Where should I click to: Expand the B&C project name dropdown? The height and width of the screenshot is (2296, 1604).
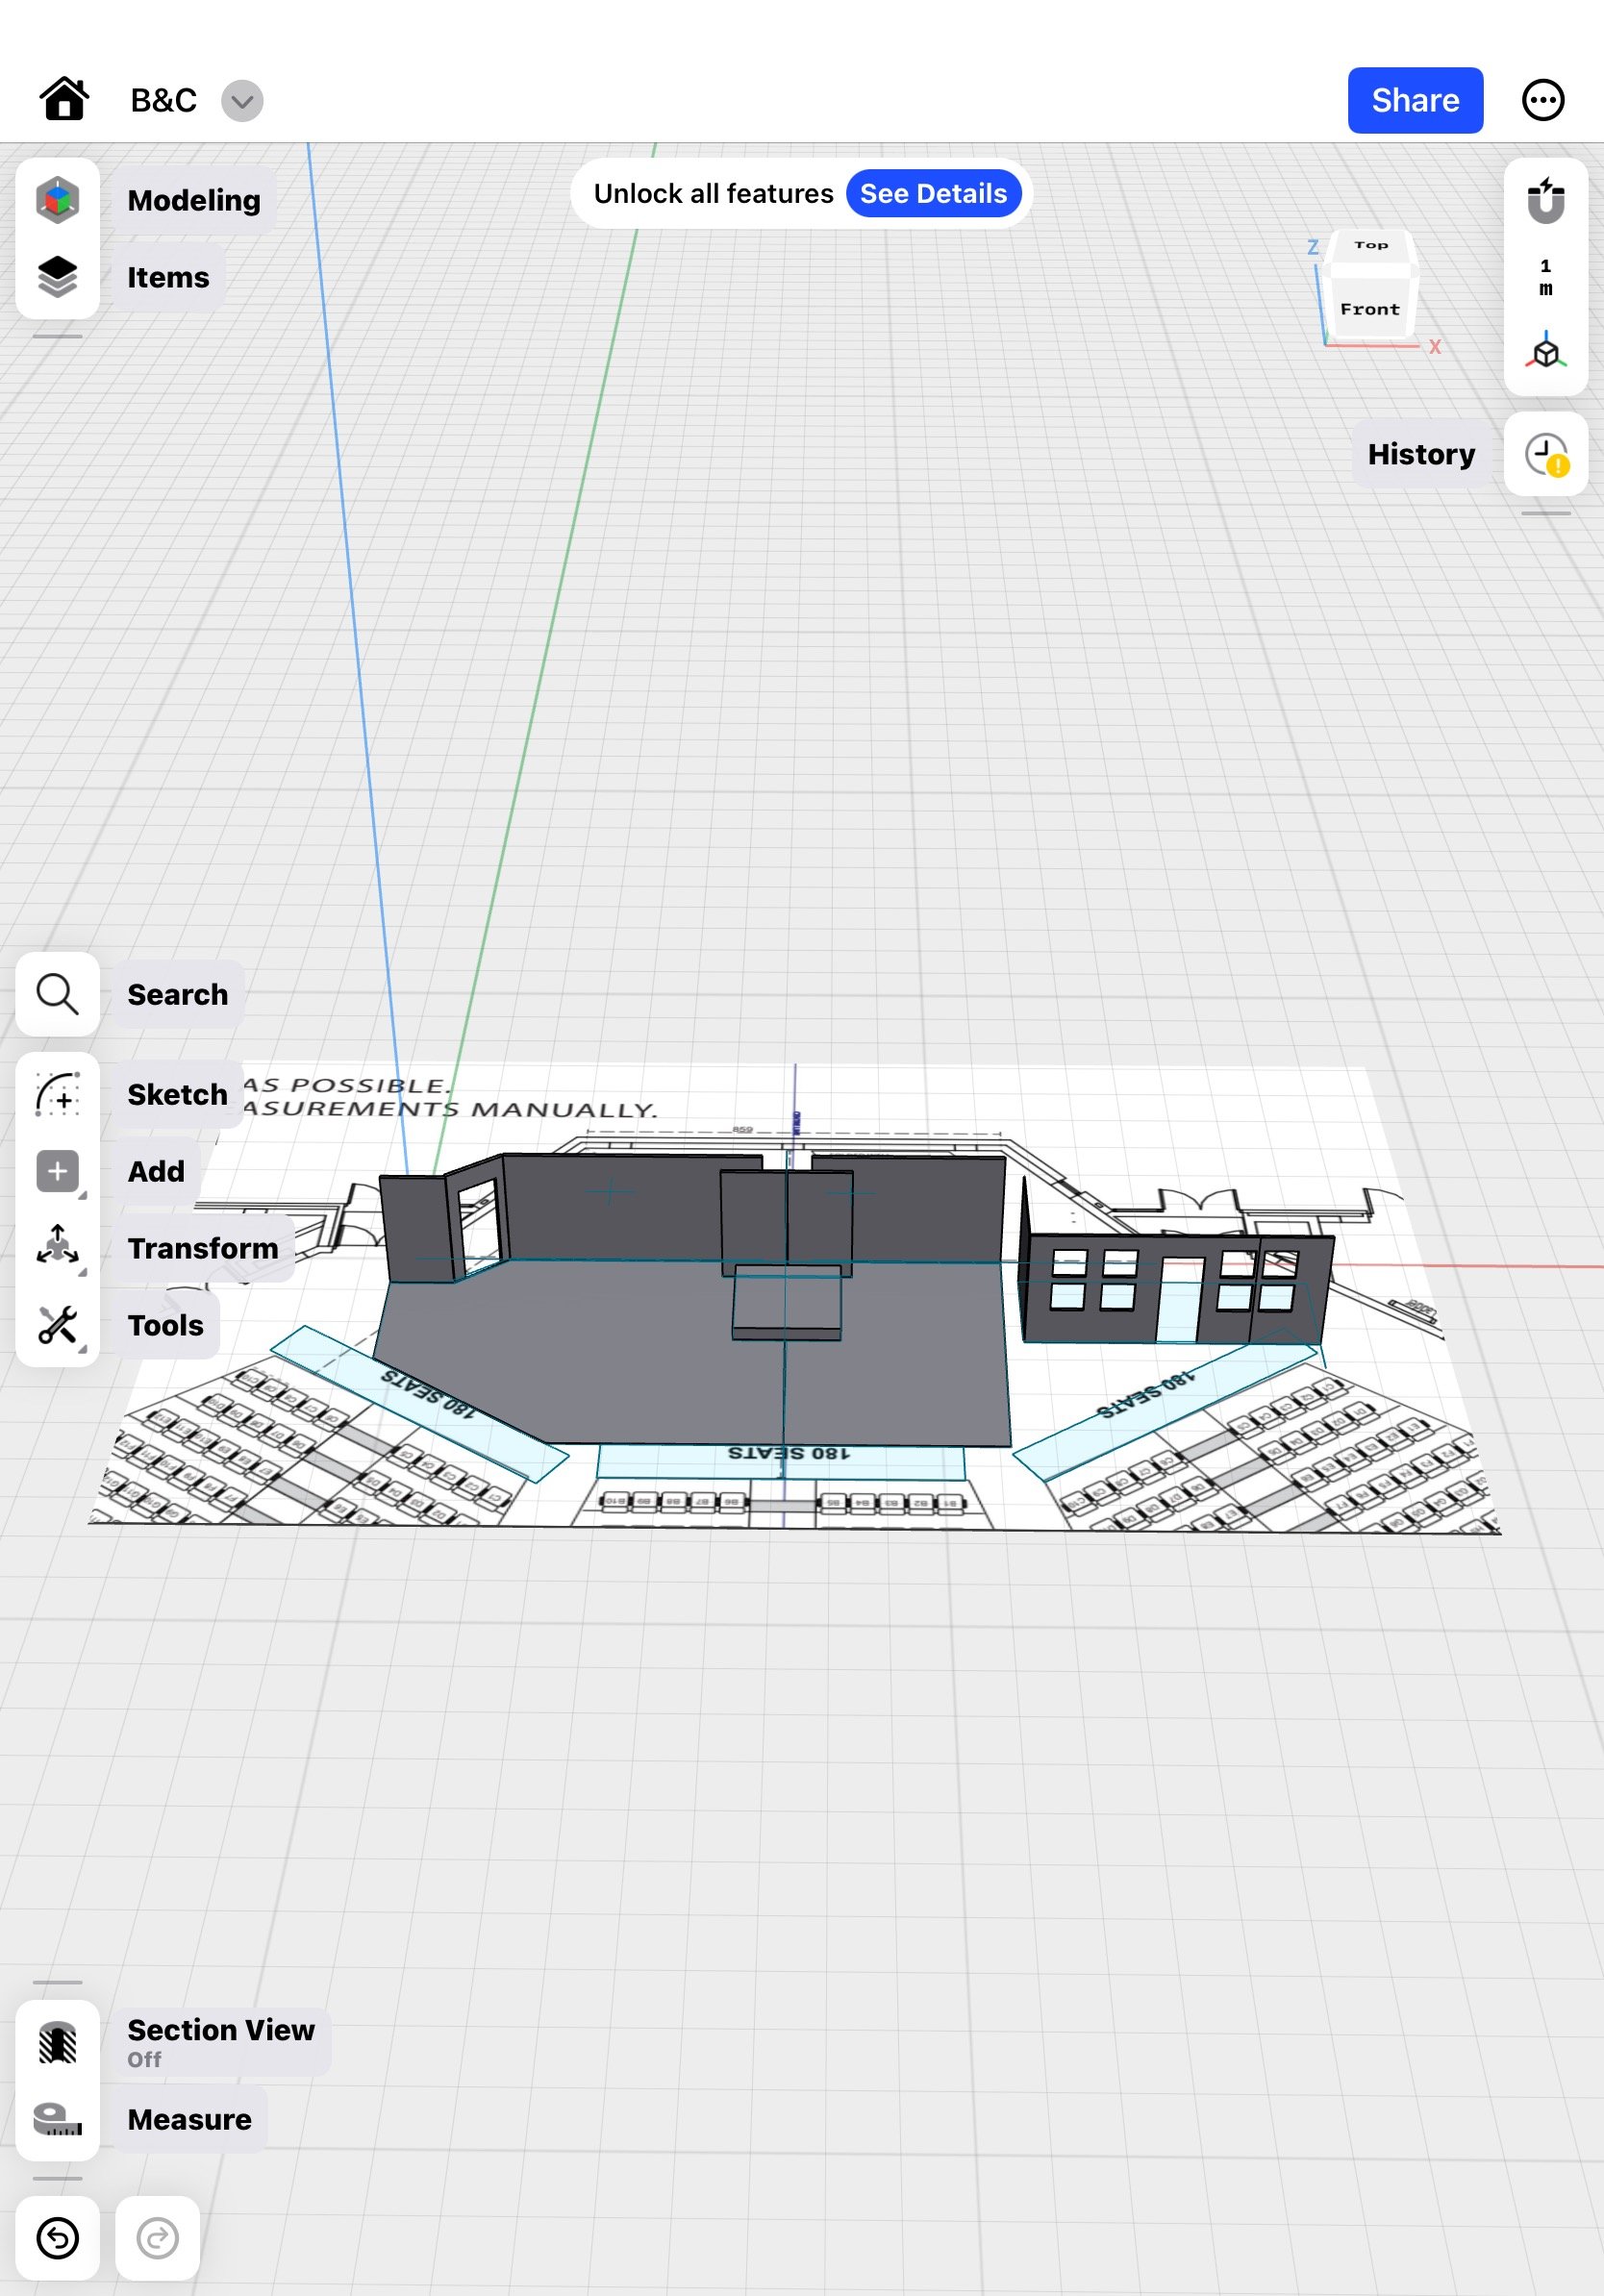(242, 101)
